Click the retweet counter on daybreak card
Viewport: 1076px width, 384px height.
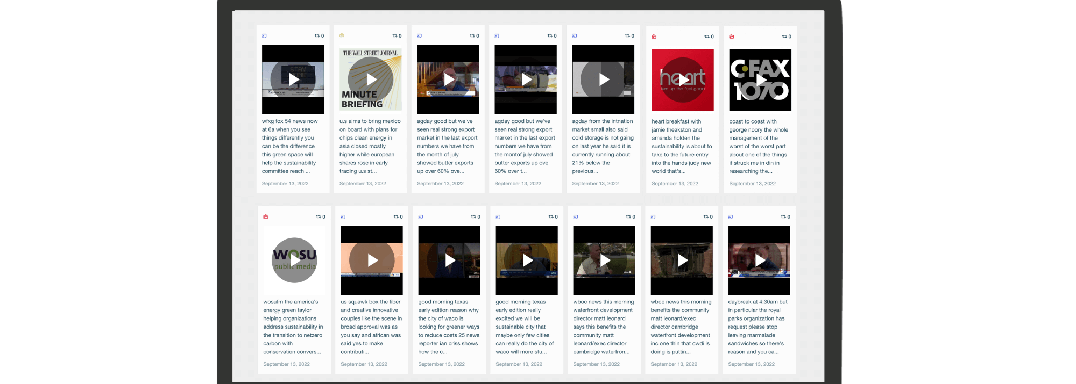[x=785, y=217]
